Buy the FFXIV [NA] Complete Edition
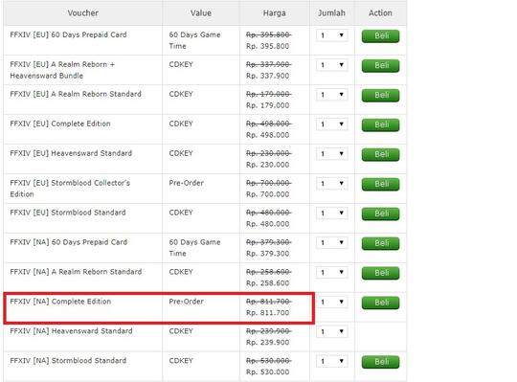 tap(380, 303)
